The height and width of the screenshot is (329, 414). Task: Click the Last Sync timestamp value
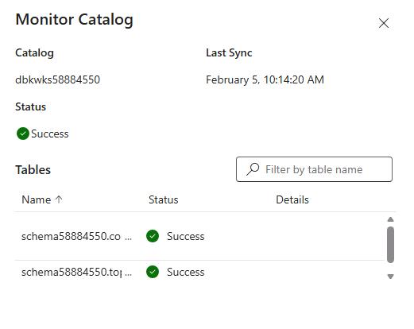pos(265,79)
